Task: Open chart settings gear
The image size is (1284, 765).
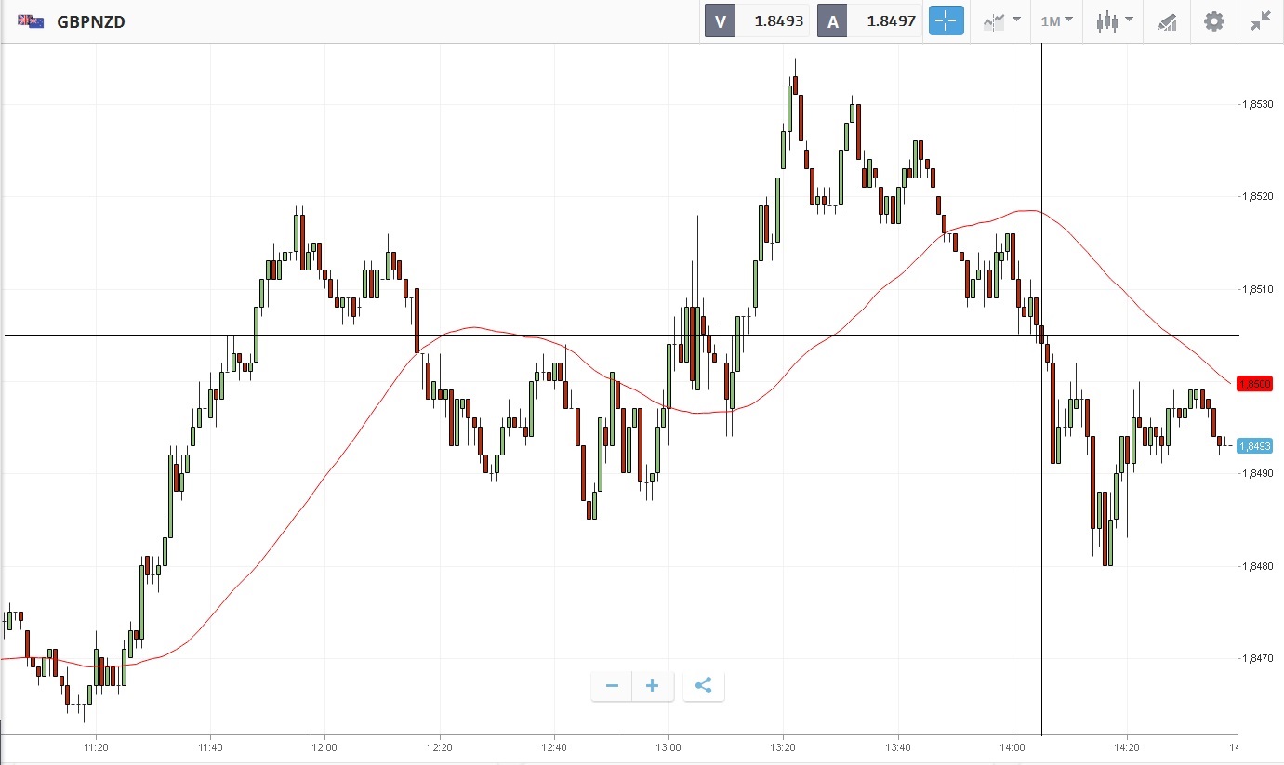Action: tap(1214, 21)
